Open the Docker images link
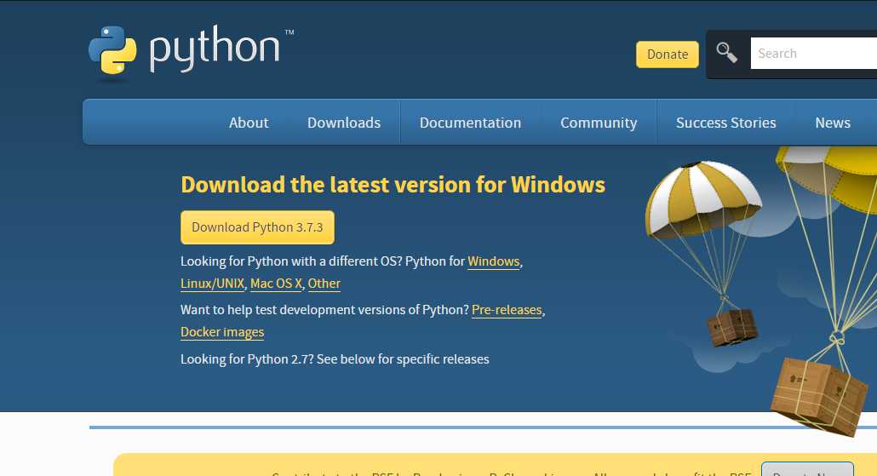 click(222, 332)
